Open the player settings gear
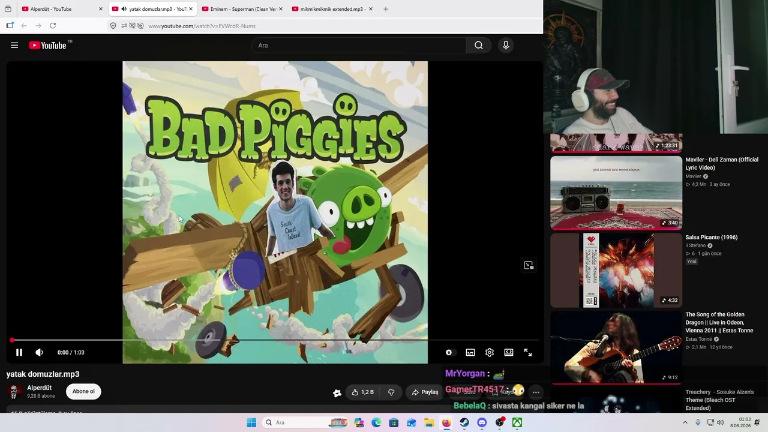Screen dimensions: 768x432 click(490, 353)
